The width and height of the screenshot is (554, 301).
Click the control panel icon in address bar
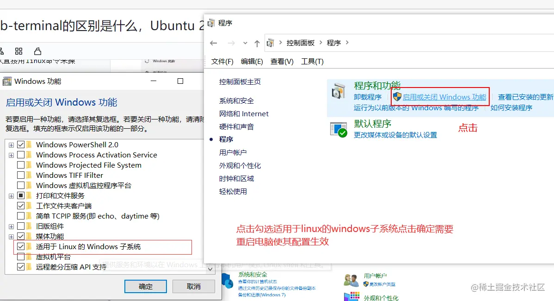270,43
